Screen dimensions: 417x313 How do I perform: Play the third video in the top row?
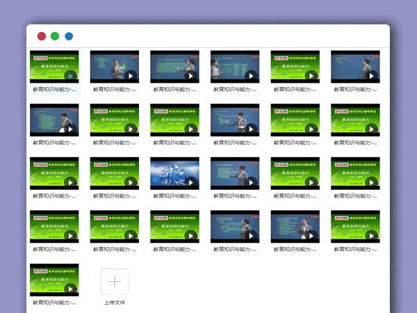[x=190, y=75]
